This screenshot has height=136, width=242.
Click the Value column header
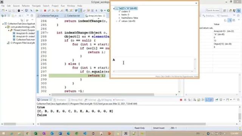click(x=217, y=24)
